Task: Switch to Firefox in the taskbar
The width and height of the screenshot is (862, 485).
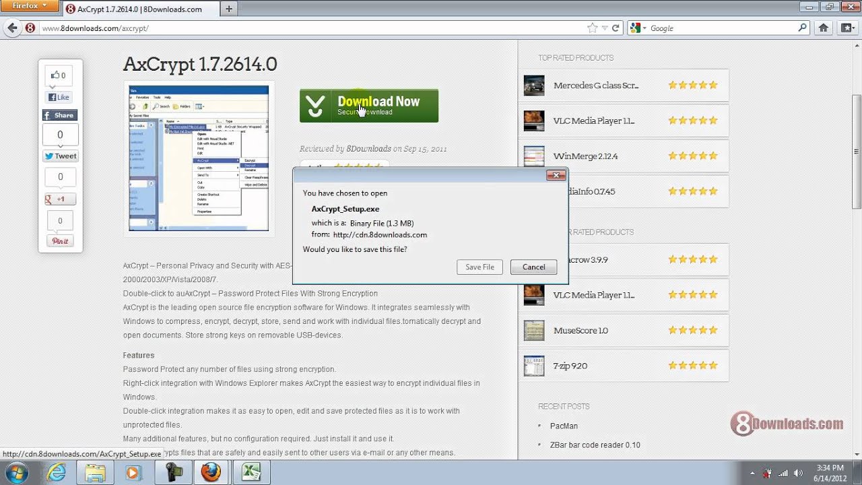Action: pos(210,473)
